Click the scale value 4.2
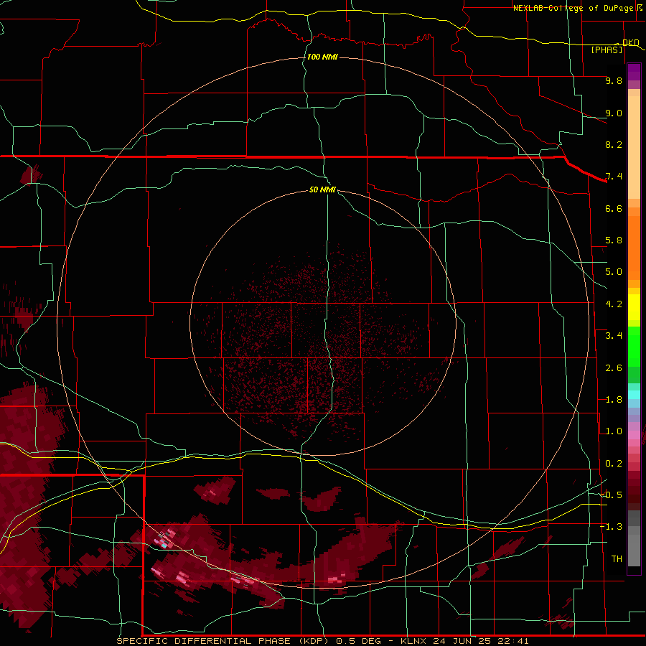646x646 pixels. (x=614, y=304)
